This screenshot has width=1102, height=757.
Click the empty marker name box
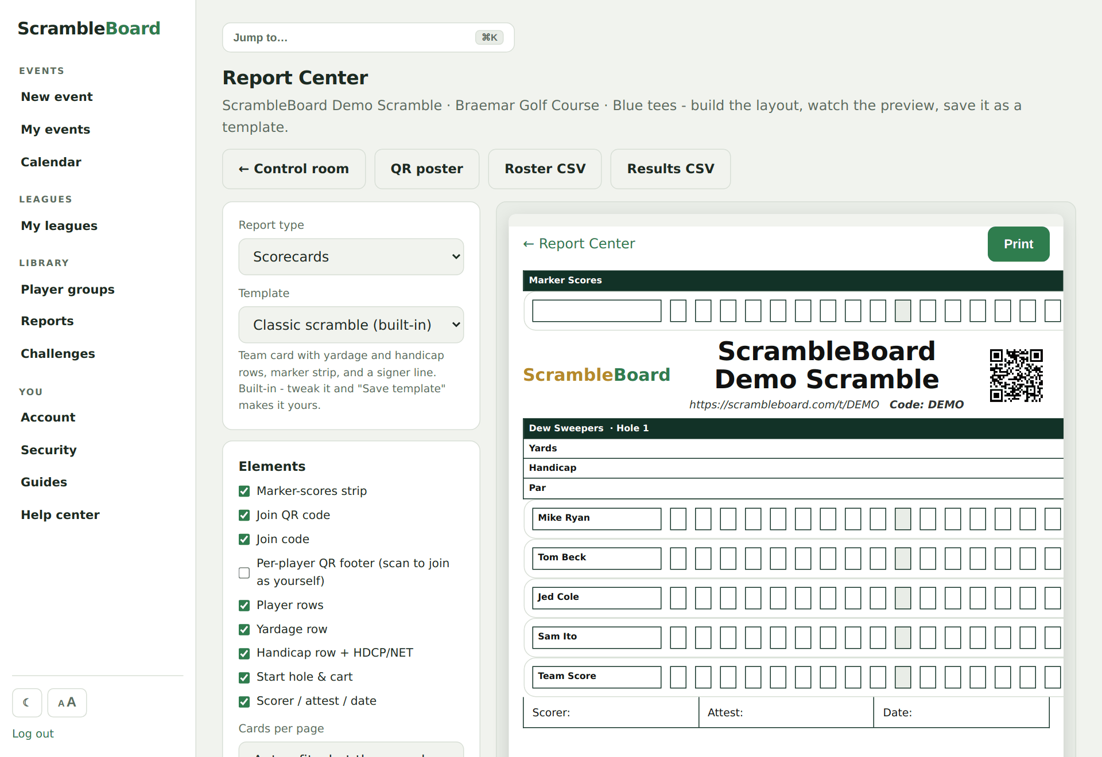[x=597, y=311]
